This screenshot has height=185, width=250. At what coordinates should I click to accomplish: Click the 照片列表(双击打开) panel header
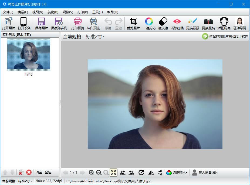(x=16, y=35)
